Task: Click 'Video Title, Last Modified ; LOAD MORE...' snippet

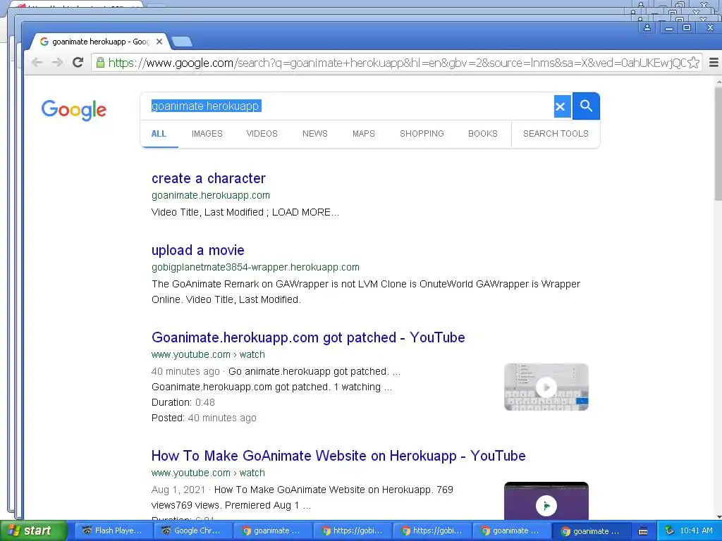Action: pyautogui.click(x=245, y=212)
